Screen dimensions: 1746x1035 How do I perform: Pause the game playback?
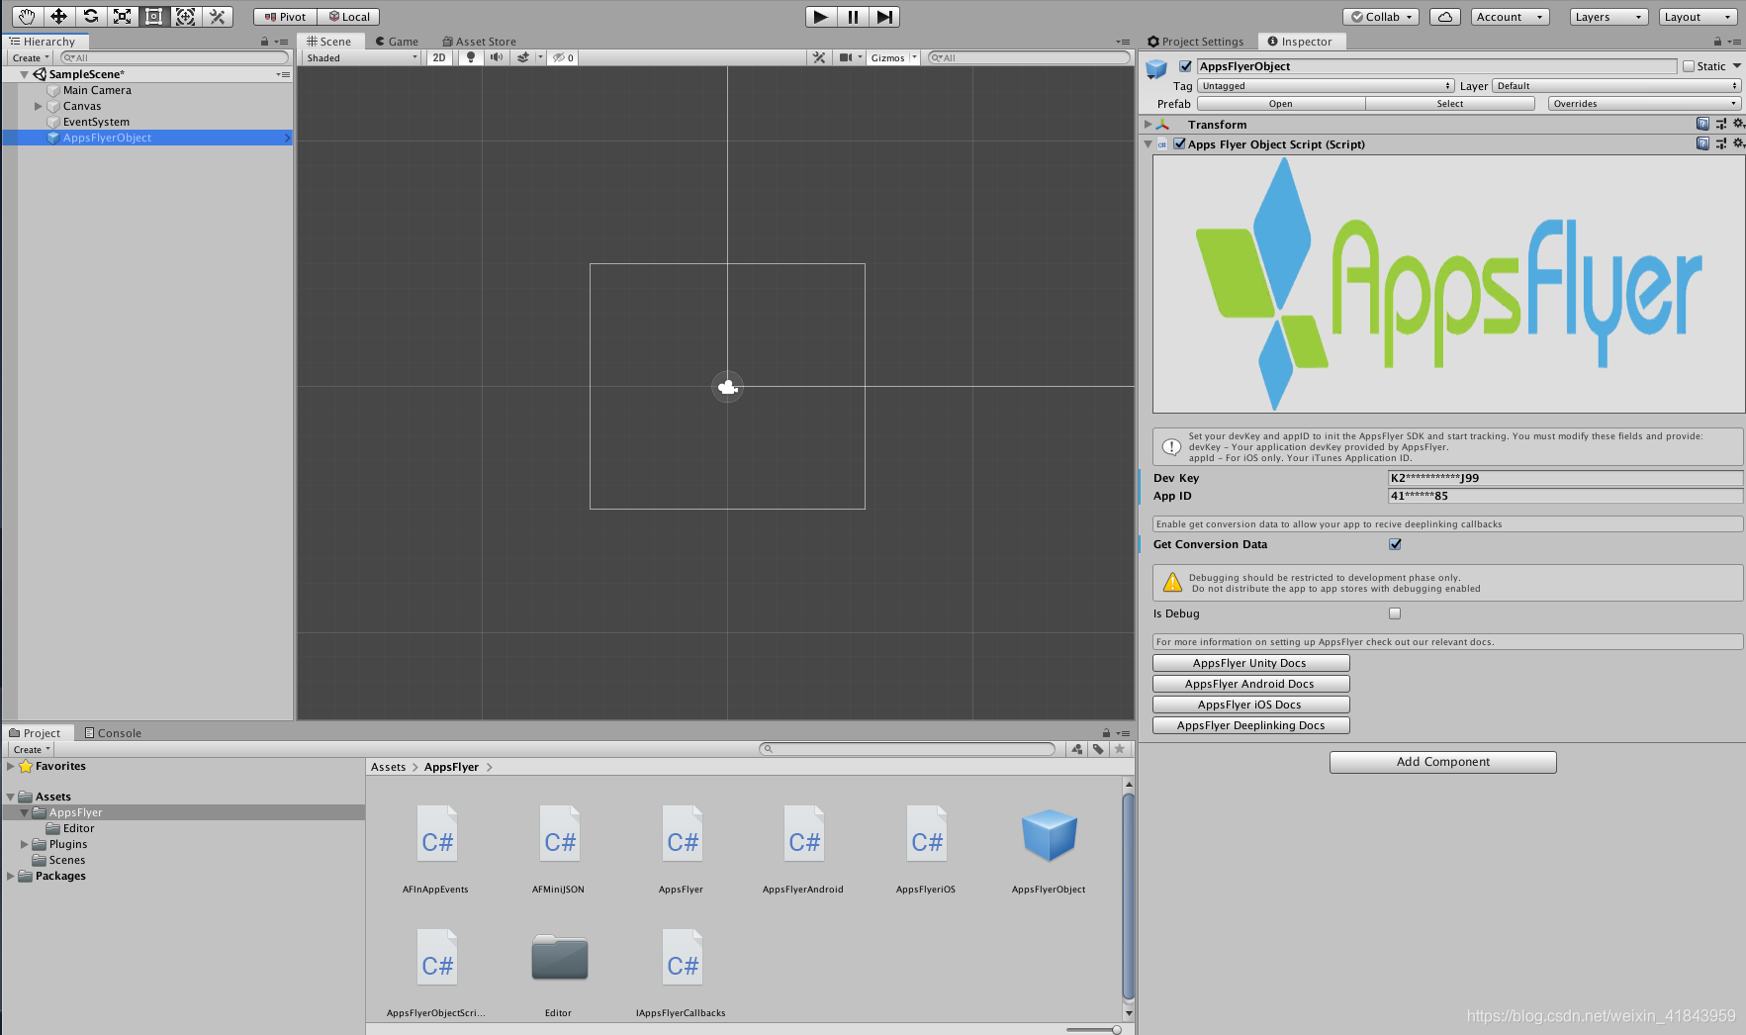pos(852,17)
